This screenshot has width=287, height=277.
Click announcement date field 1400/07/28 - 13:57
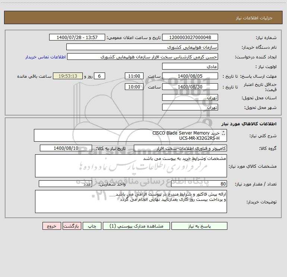[77, 37]
